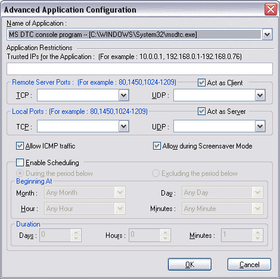Expand the Remote Server Ports TCP dropdown arrow
Viewport: 280px width, 279px height.
pos(124,95)
